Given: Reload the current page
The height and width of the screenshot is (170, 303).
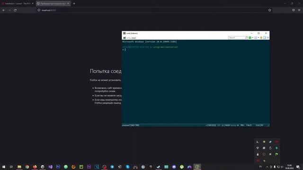Looking at the screenshot, I should (x=15, y=10).
